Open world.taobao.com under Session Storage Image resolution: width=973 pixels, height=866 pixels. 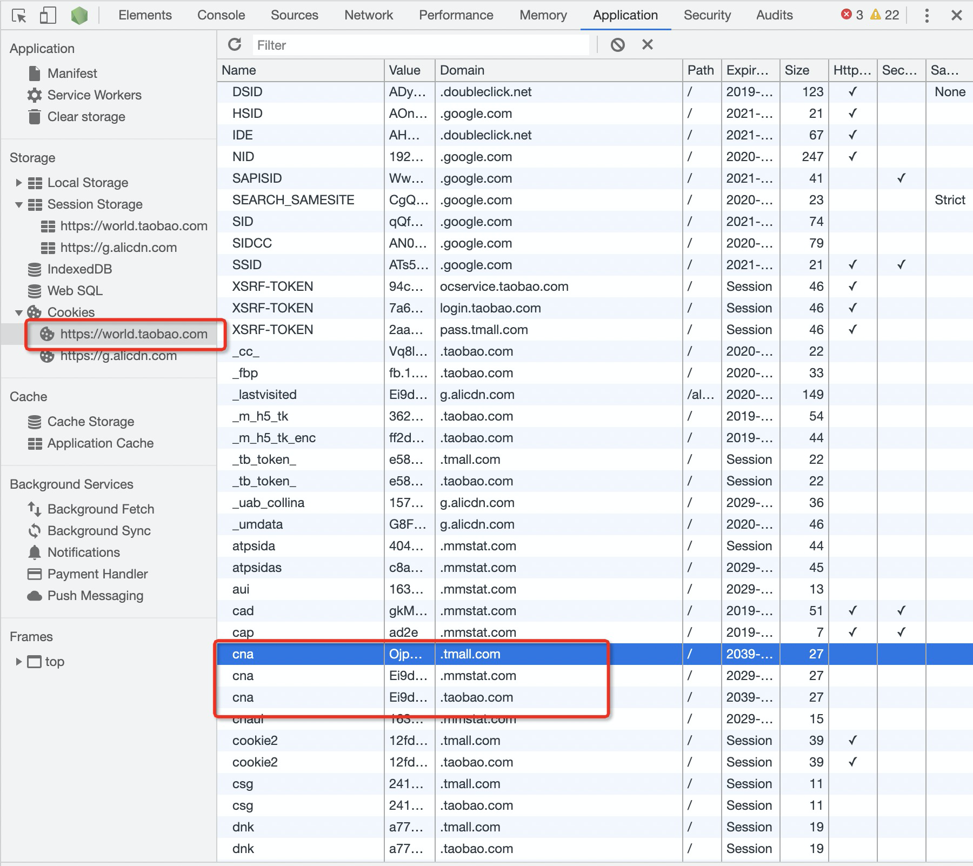pos(134,226)
